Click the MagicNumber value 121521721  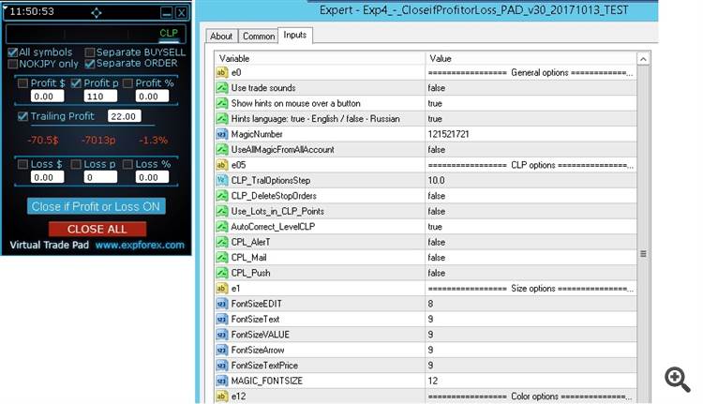(x=448, y=134)
